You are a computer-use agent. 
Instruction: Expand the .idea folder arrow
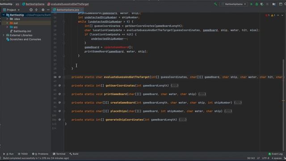click(x=7, y=19)
